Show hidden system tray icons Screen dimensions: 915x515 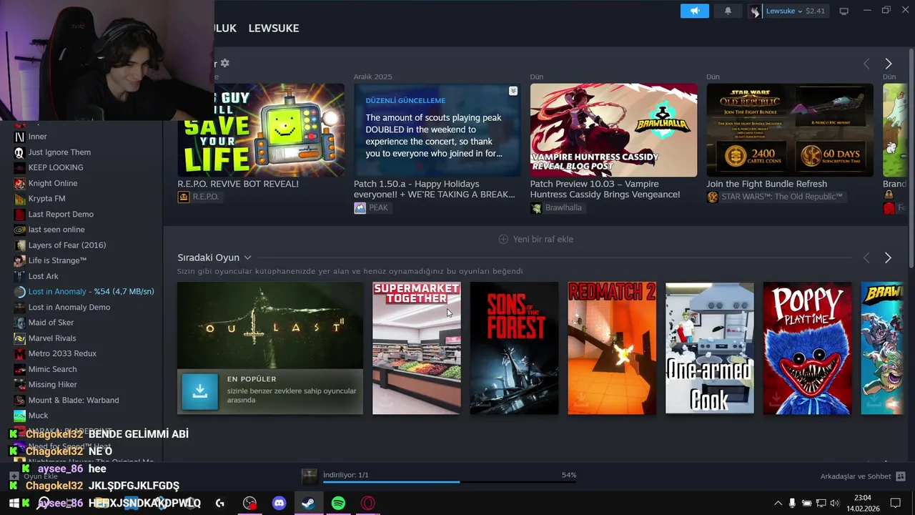pyautogui.click(x=778, y=504)
